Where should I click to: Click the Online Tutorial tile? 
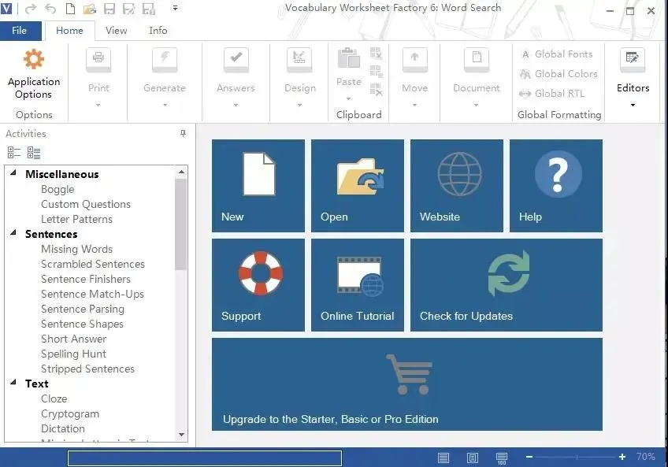click(358, 285)
